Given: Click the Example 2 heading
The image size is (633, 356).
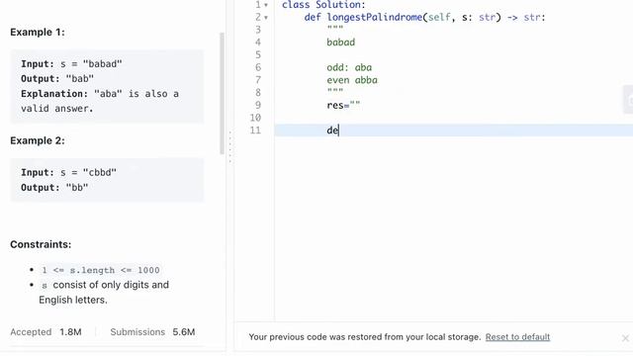Looking at the screenshot, I should [x=38, y=140].
